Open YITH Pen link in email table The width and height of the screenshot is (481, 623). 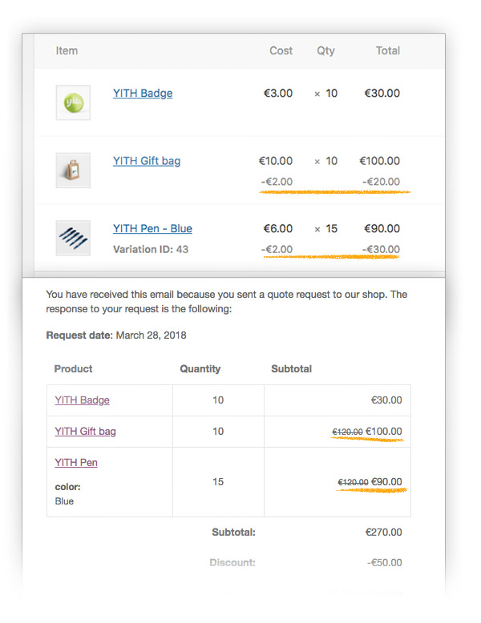coord(76,463)
